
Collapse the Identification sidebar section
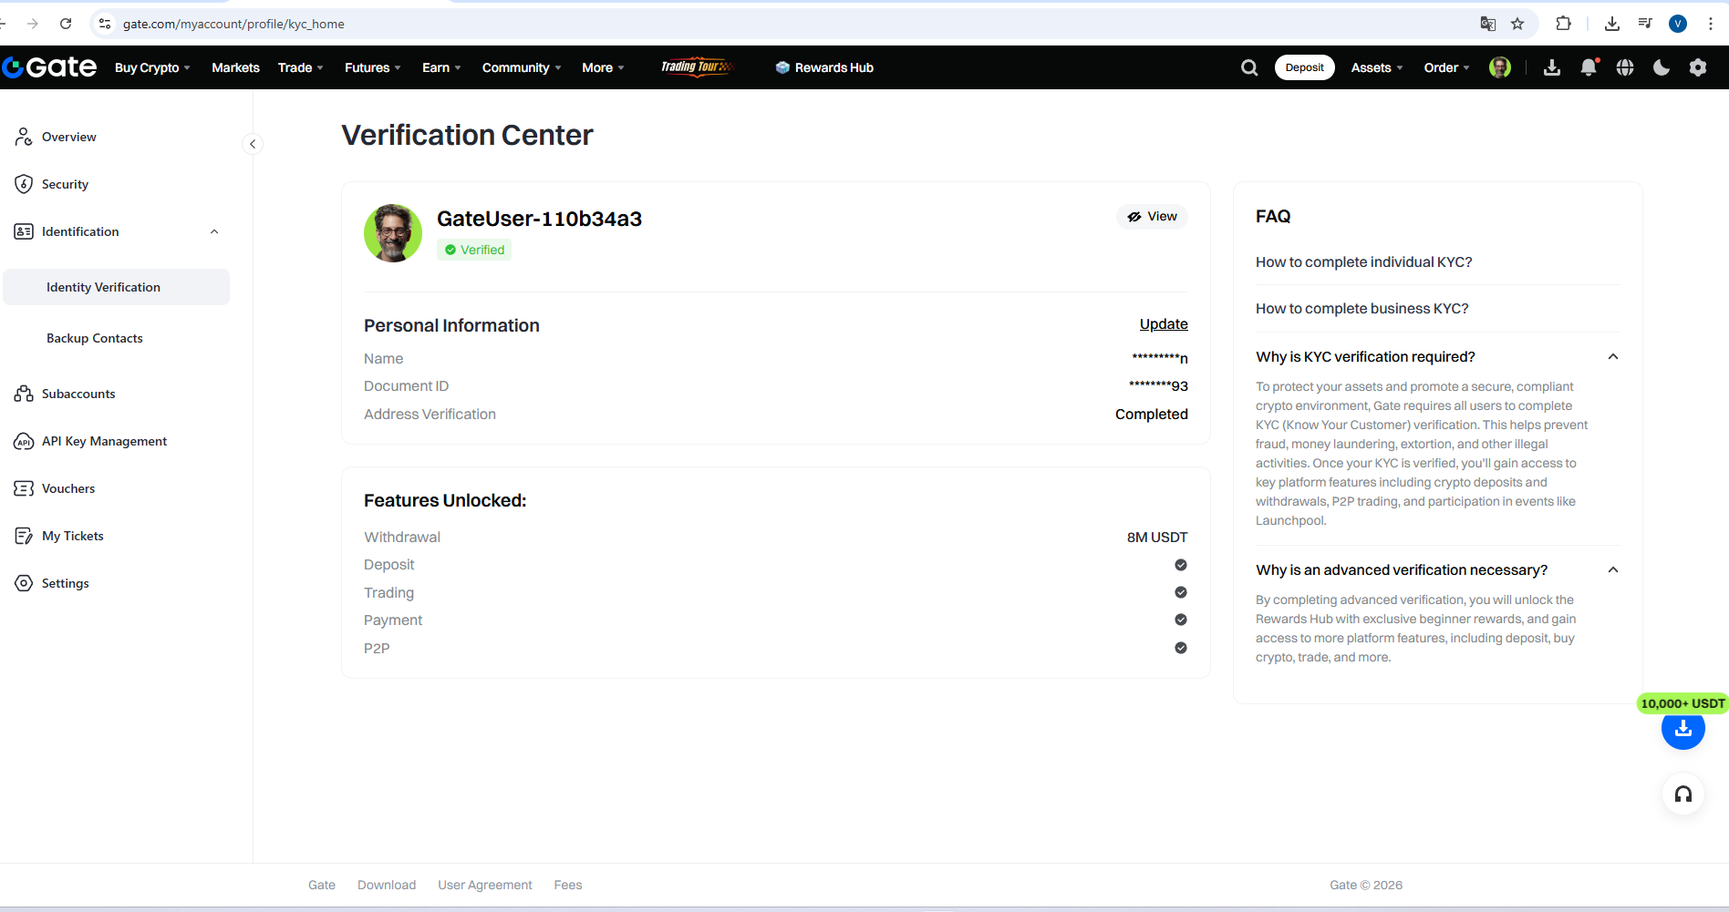pos(214,231)
